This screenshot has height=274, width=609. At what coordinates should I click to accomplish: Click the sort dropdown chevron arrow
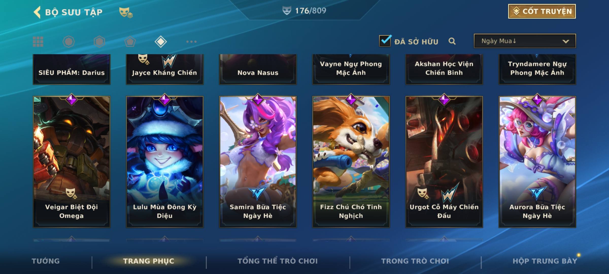point(566,41)
